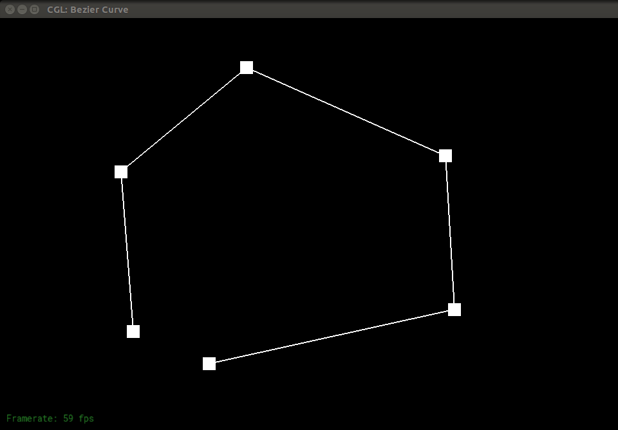
Task: Select the topmost Bezier control point
Action: 247,68
